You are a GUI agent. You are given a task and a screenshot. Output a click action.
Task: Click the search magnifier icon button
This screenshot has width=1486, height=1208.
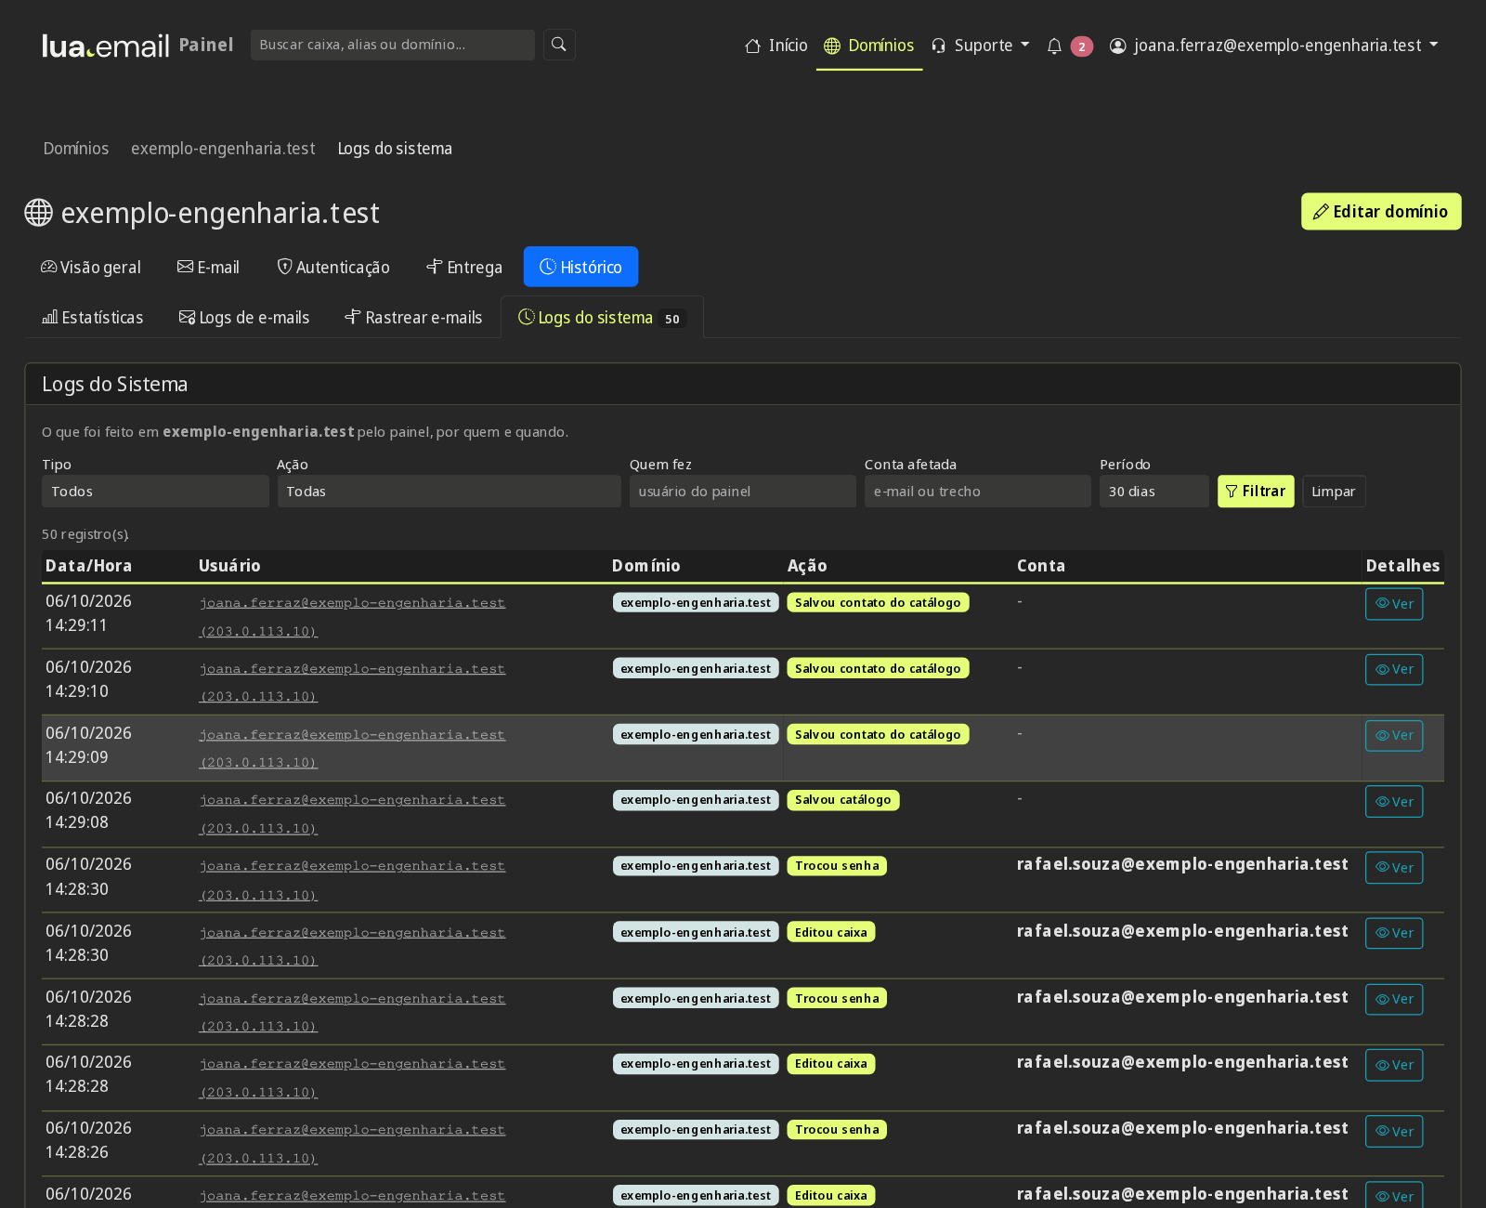559,45
